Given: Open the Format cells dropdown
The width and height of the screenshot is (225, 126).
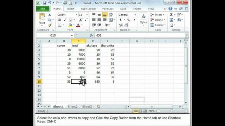Looking at the screenshot, I should (x=165, y=25).
